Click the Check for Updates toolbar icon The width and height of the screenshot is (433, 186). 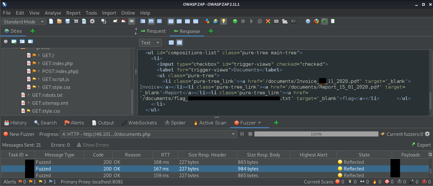[215, 21]
